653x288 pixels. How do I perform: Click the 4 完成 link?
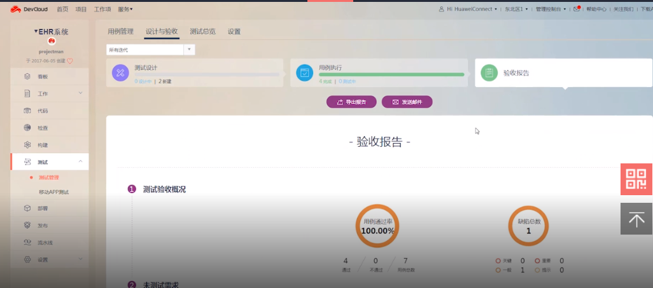pyautogui.click(x=325, y=81)
